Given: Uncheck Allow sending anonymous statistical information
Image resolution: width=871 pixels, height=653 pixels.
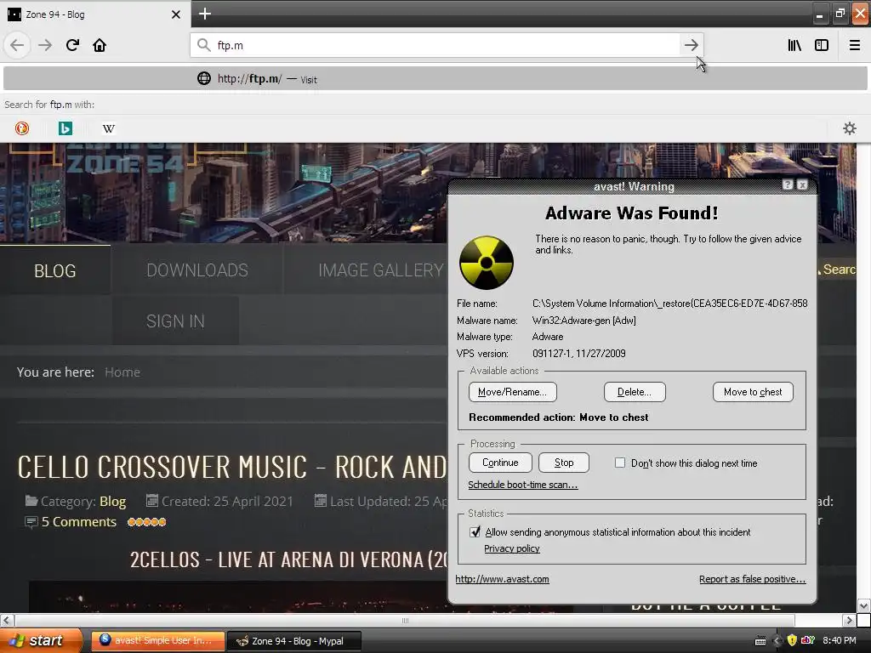Looking at the screenshot, I should [x=475, y=532].
